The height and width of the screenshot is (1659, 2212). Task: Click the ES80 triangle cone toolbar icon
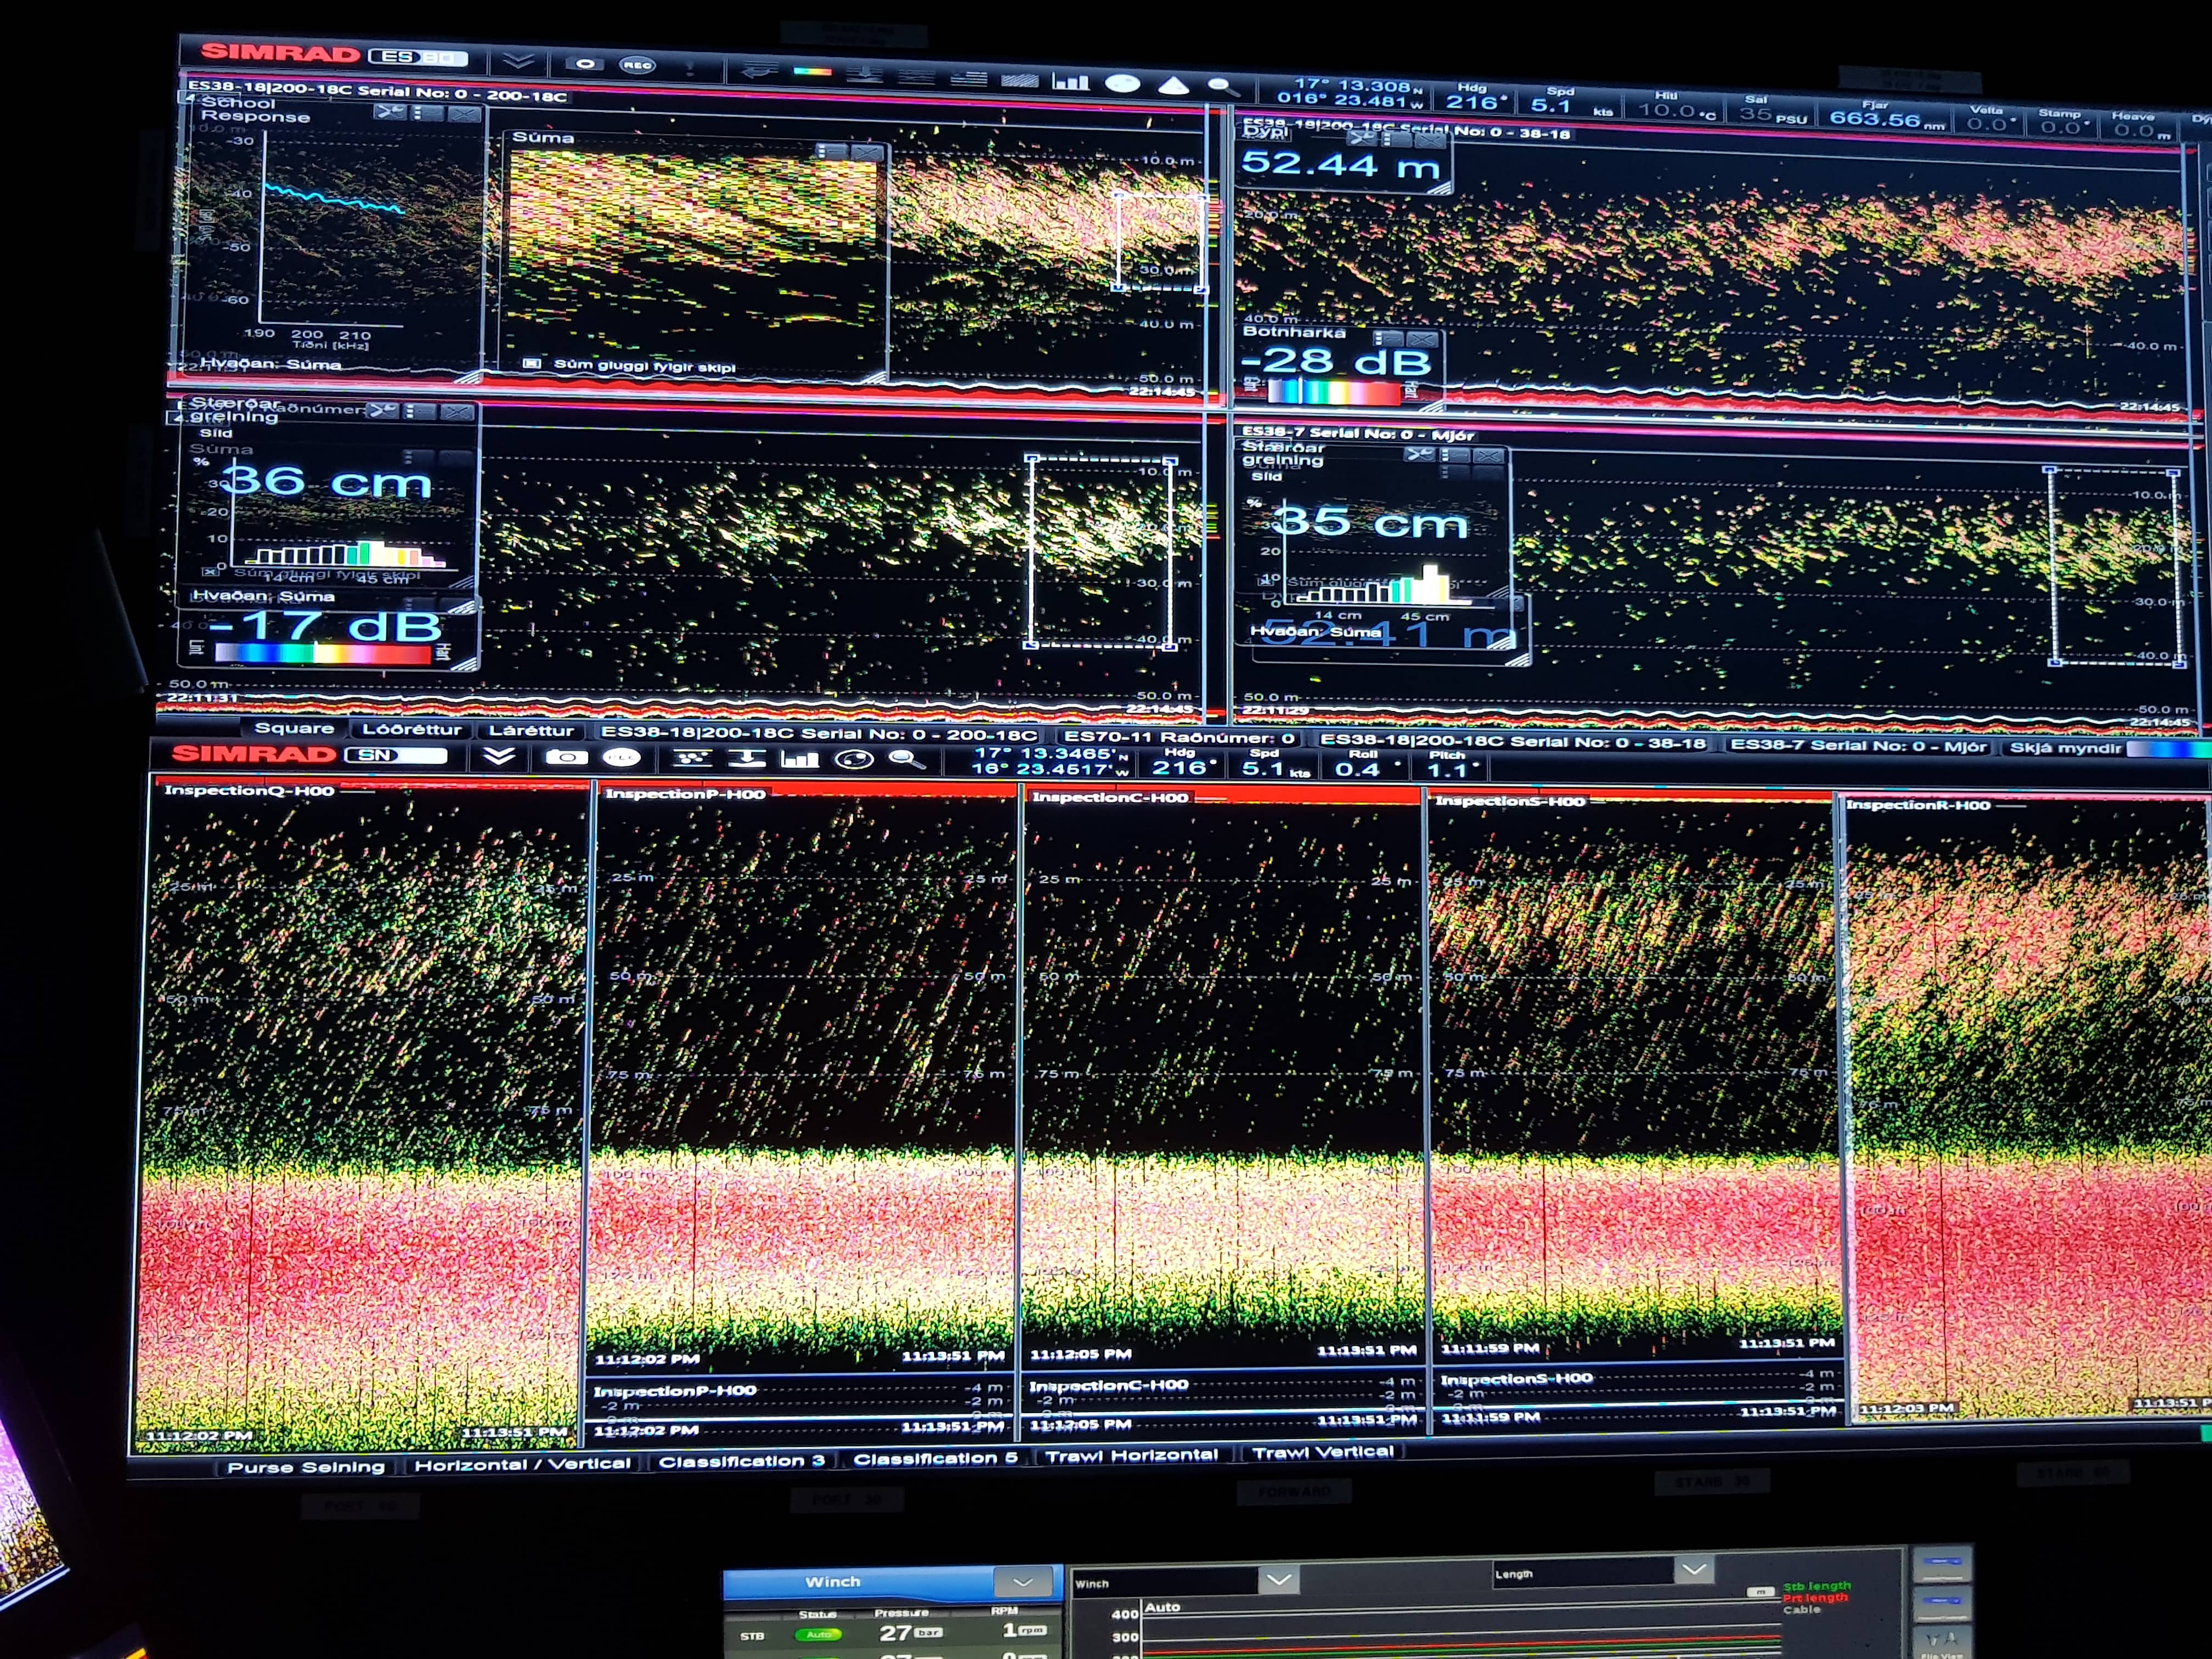tap(1173, 86)
